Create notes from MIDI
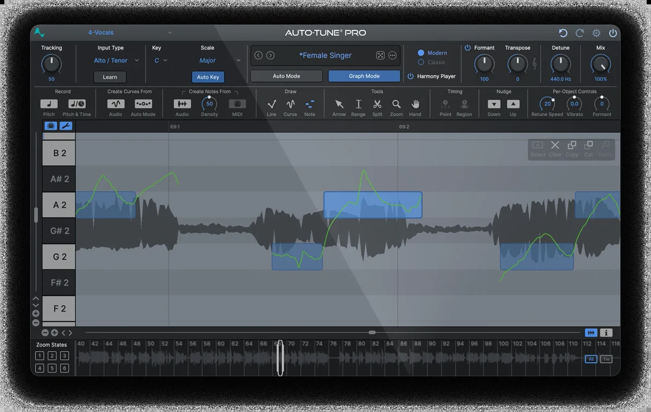This screenshot has width=651, height=412. (237, 104)
